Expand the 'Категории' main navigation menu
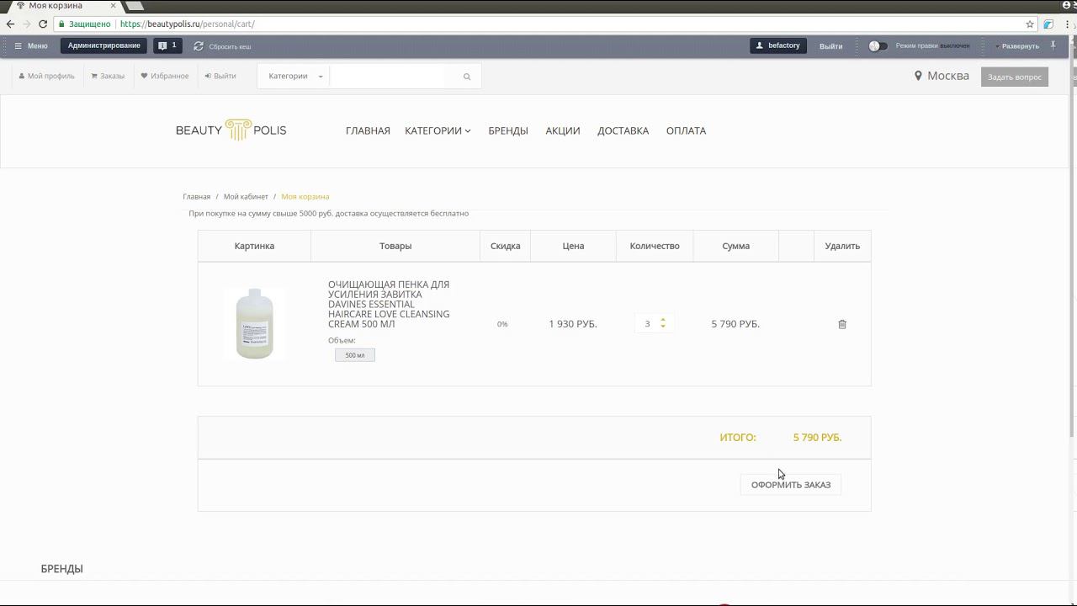This screenshot has width=1077, height=606. point(438,130)
